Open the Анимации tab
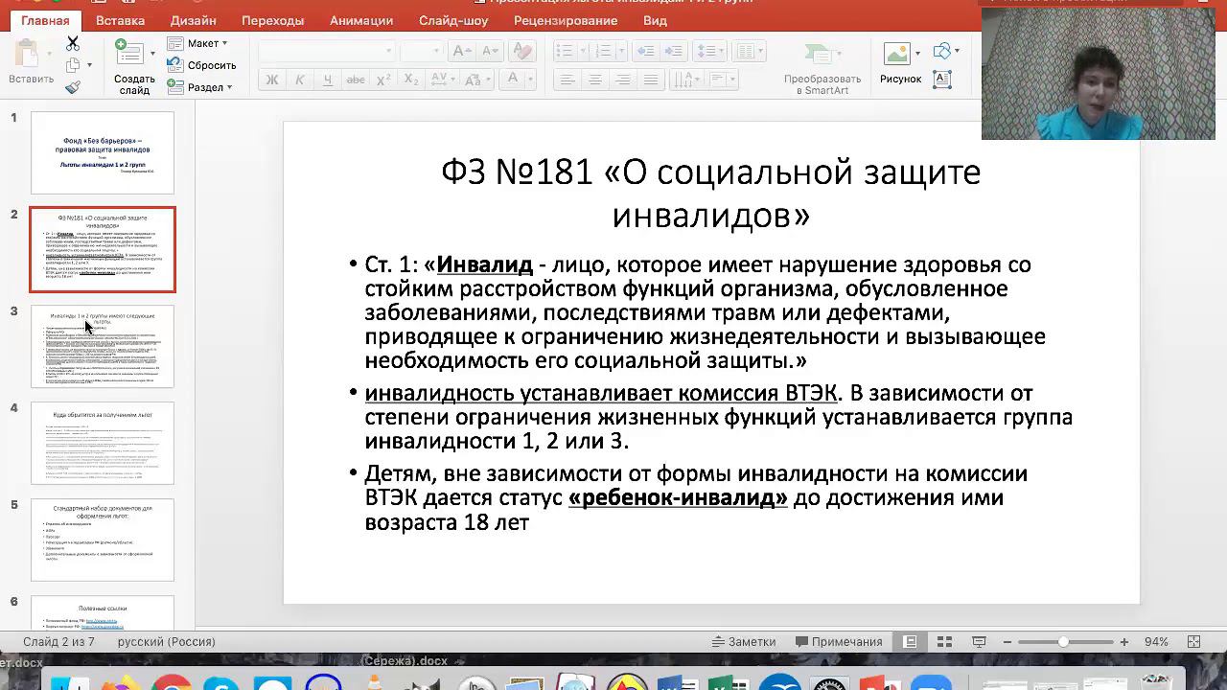 point(361,20)
